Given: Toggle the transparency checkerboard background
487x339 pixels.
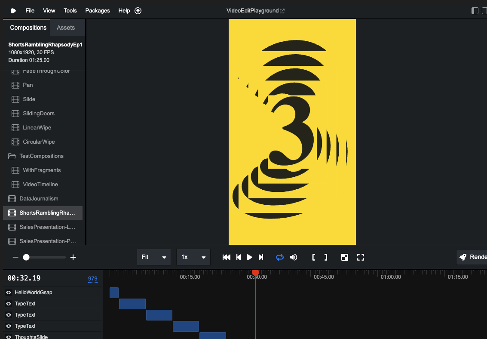Looking at the screenshot, I should (x=345, y=257).
